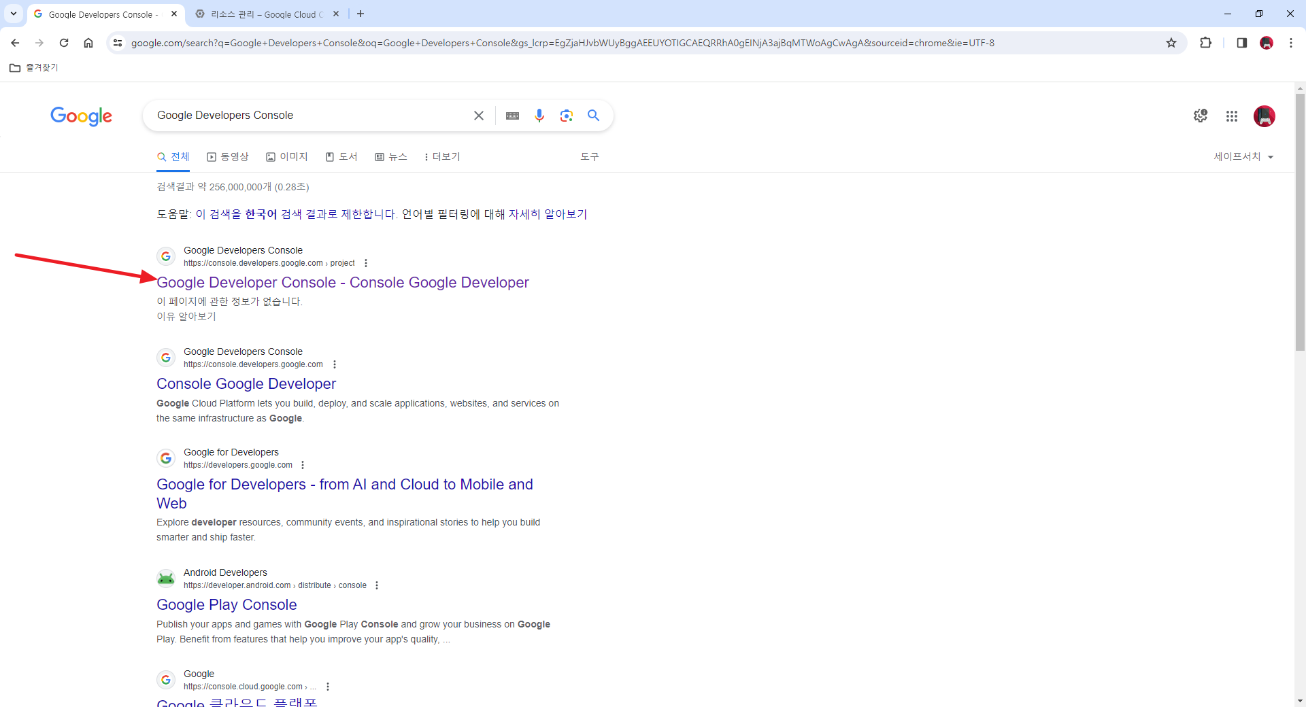Open the 도구 search tools menu
1306x707 pixels.
coord(589,156)
